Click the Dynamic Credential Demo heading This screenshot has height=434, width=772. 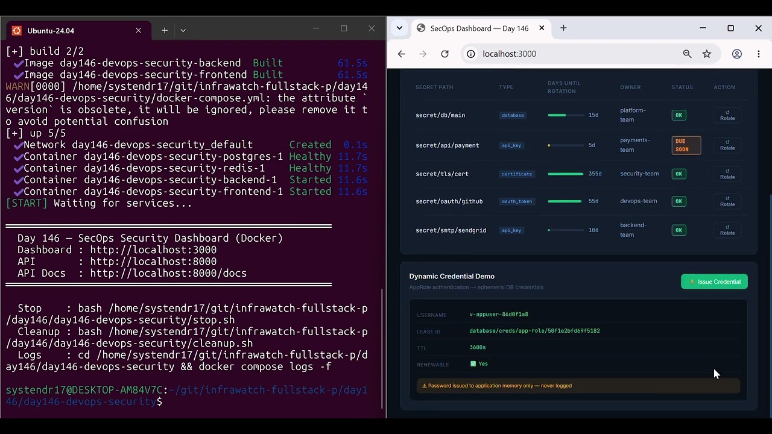pyautogui.click(x=452, y=277)
